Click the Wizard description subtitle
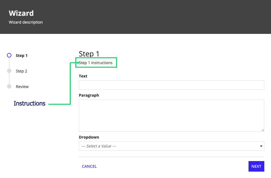This screenshot has width=271, height=178. pos(26,22)
